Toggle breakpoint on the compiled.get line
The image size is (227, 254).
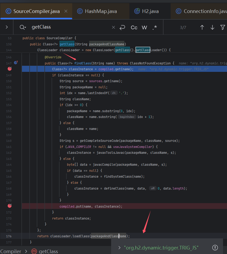click(10, 69)
